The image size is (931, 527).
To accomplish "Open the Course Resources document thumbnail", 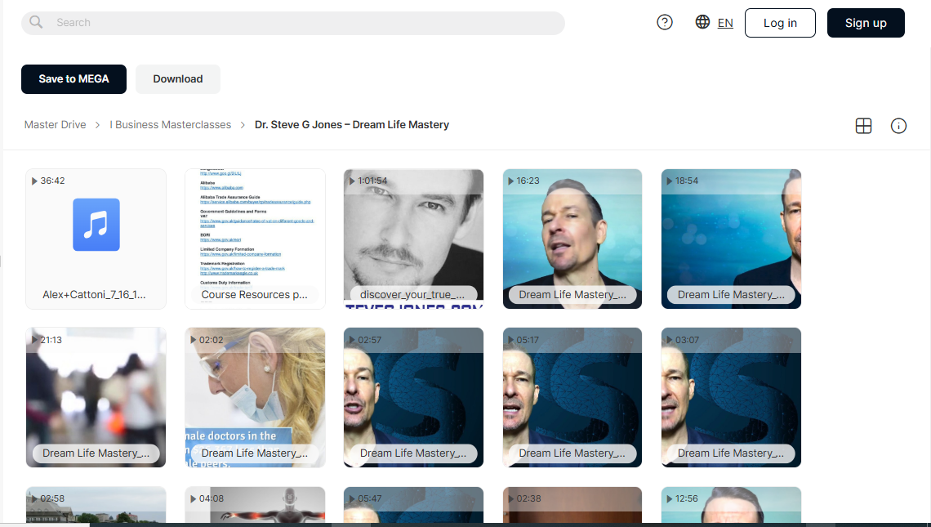I will [255, 239].
